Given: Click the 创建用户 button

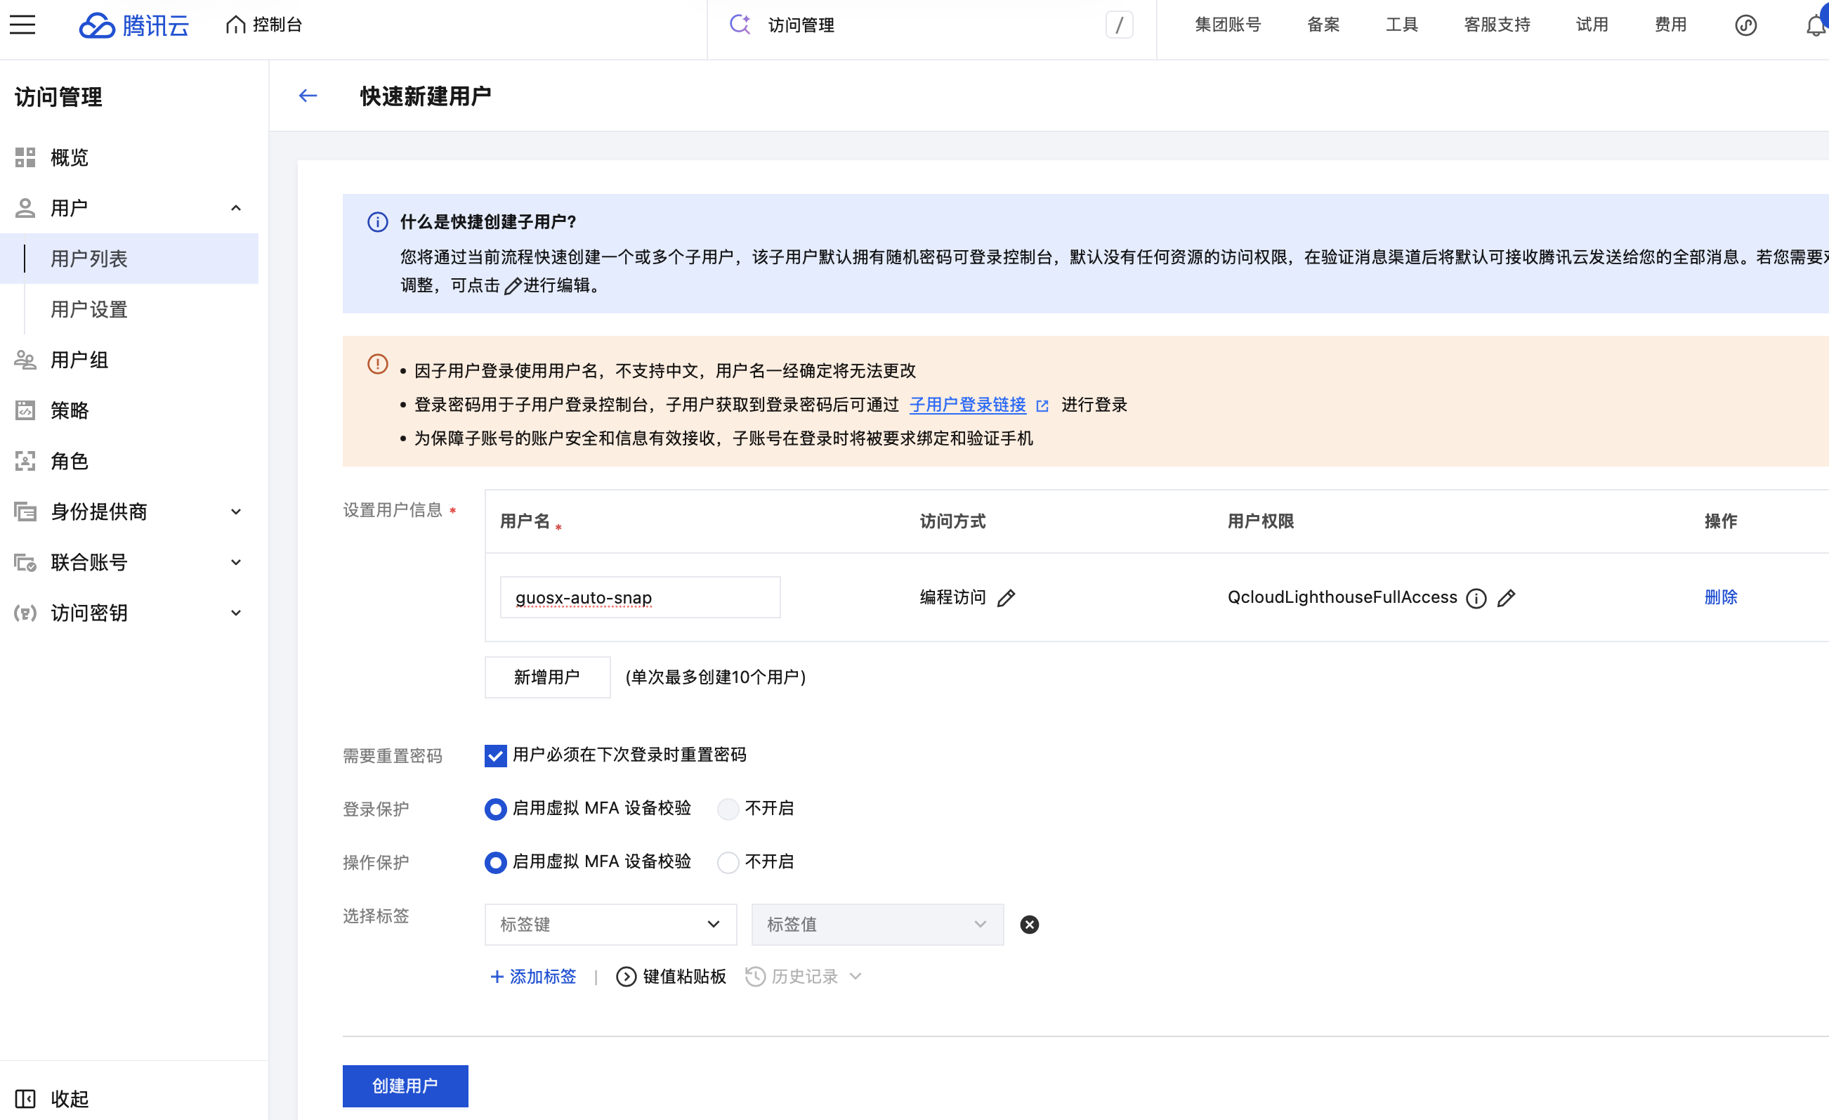Looking at the screenshot, I should pyautogui.click(x=405, y=1086).
